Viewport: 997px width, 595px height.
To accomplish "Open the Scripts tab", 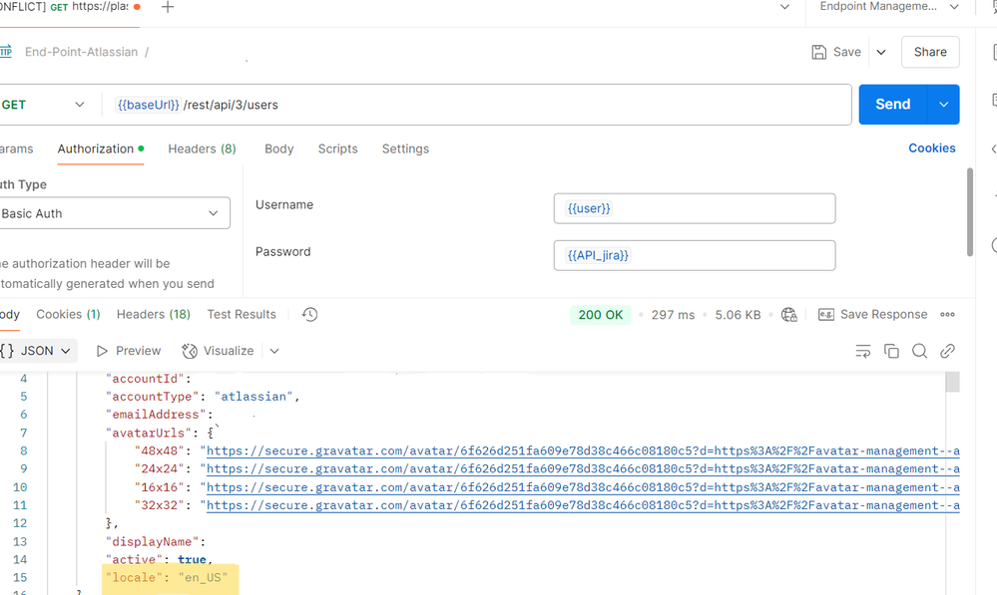I will 337,149.
